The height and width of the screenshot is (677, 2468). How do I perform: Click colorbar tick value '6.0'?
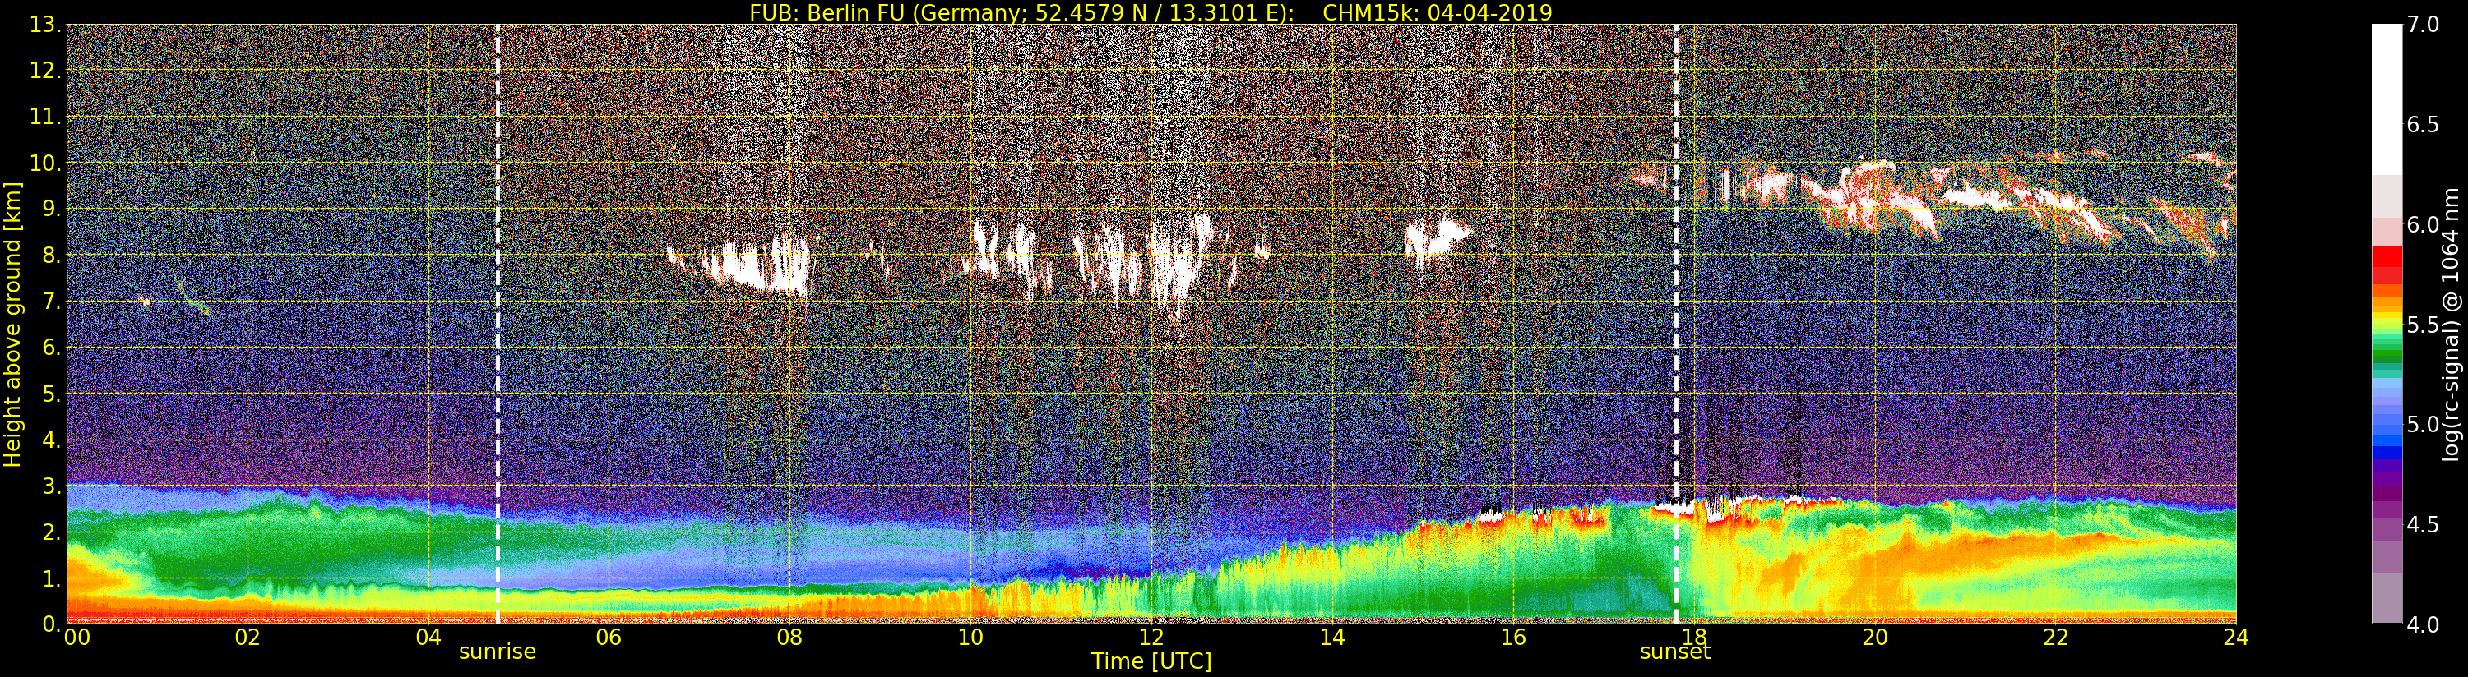[x=2423, y=224]
